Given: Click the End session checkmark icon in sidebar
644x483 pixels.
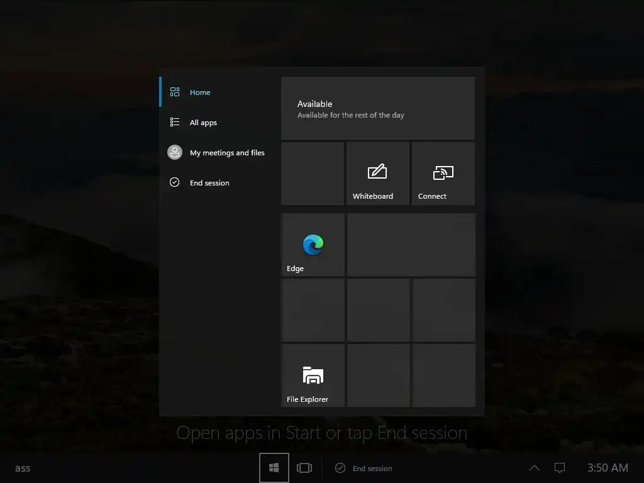Looking at the screenshot, I should [175, 182].
